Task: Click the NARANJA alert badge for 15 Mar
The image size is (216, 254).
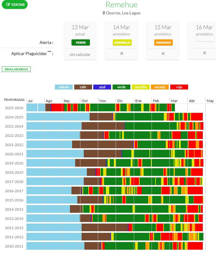Action: point(163,42)
